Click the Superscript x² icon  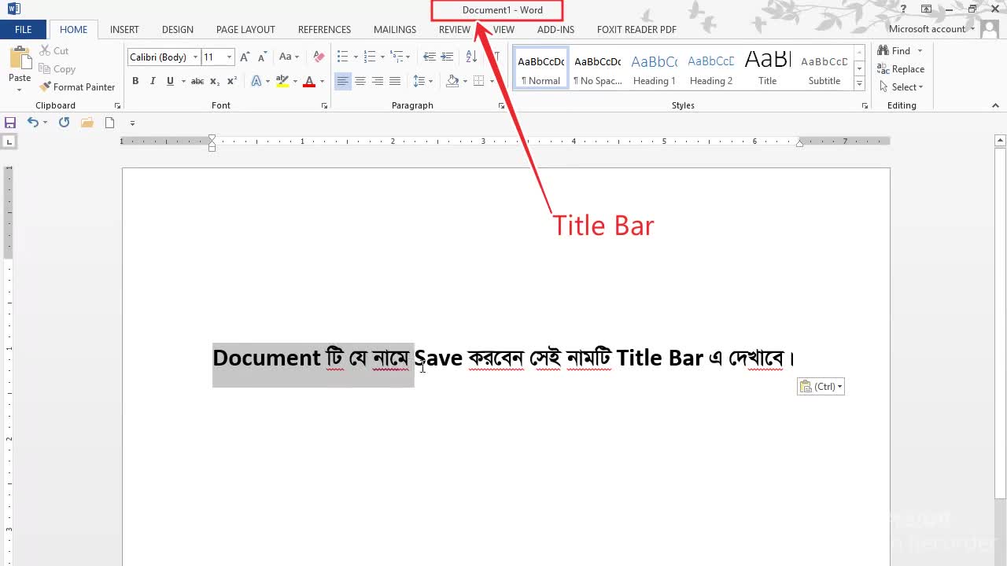pyautogui.click(x=232, y=81)
